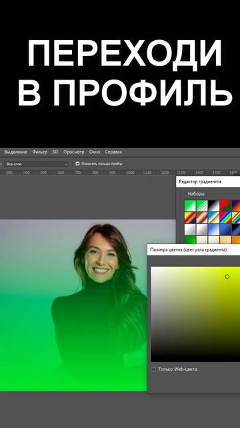Click the Наборы presets label
240x428 pixels.
pos(196,194)
